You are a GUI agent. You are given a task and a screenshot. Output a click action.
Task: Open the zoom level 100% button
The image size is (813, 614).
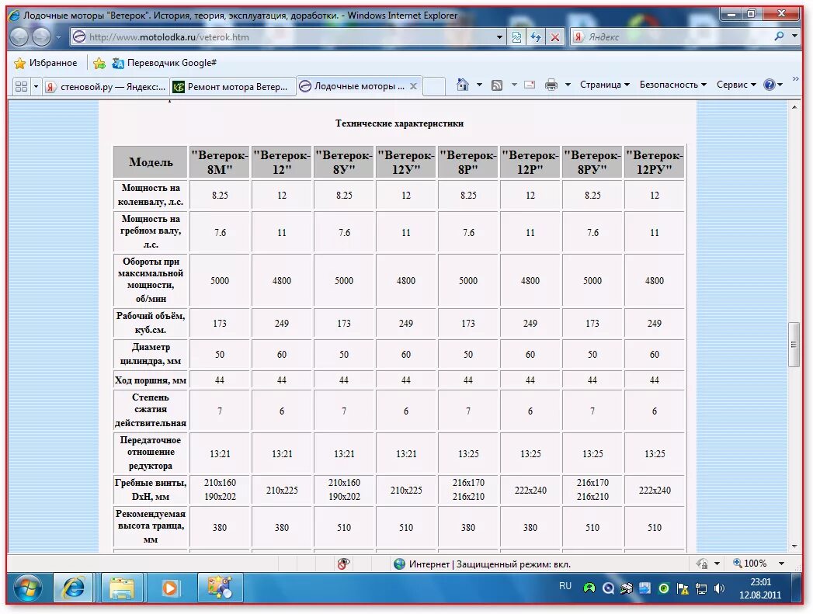750,564
